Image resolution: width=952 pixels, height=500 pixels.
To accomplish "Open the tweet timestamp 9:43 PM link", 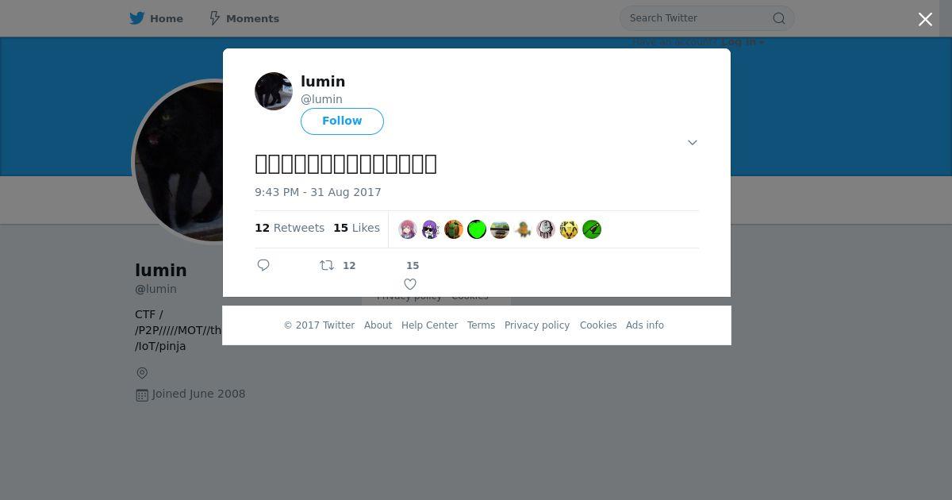I will [x=318, y=192].
